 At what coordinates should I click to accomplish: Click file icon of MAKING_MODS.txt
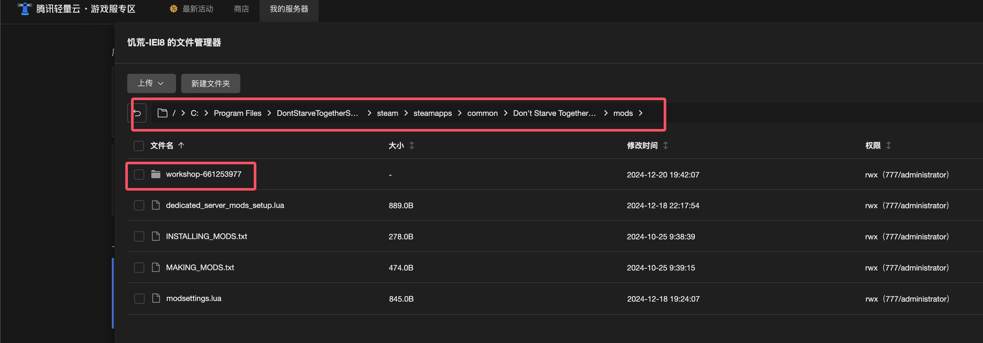156,268
